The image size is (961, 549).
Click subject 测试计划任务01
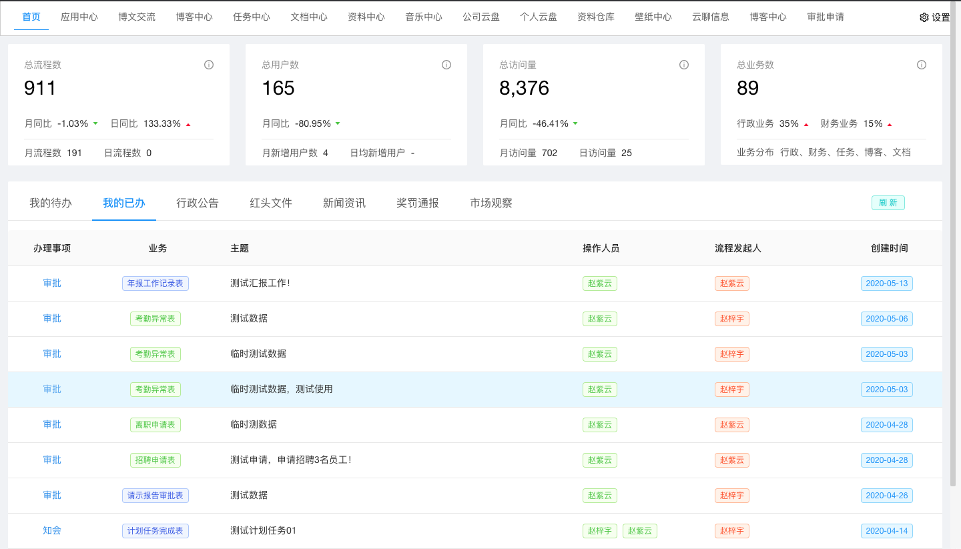[263, 530]
